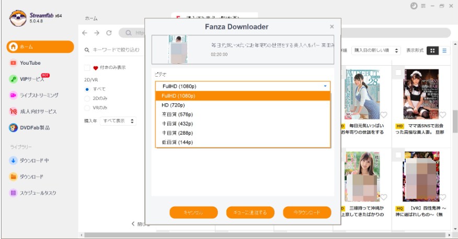Favorite the 毎日元気いっぱい item heart
Screen dimensions: 458x239
[x=384, y=115]
